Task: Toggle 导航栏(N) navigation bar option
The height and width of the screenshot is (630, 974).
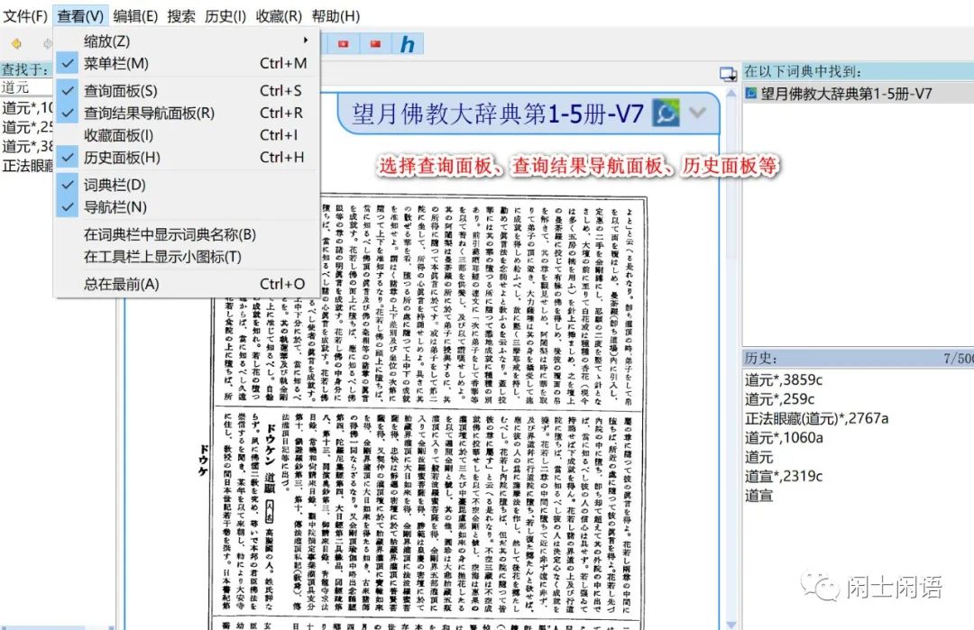Action: [x=187, y=207]
